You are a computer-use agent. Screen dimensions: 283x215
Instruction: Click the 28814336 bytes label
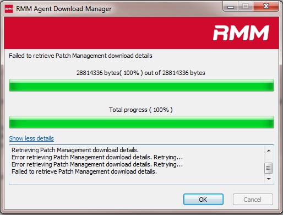click(x=141, y=73)
